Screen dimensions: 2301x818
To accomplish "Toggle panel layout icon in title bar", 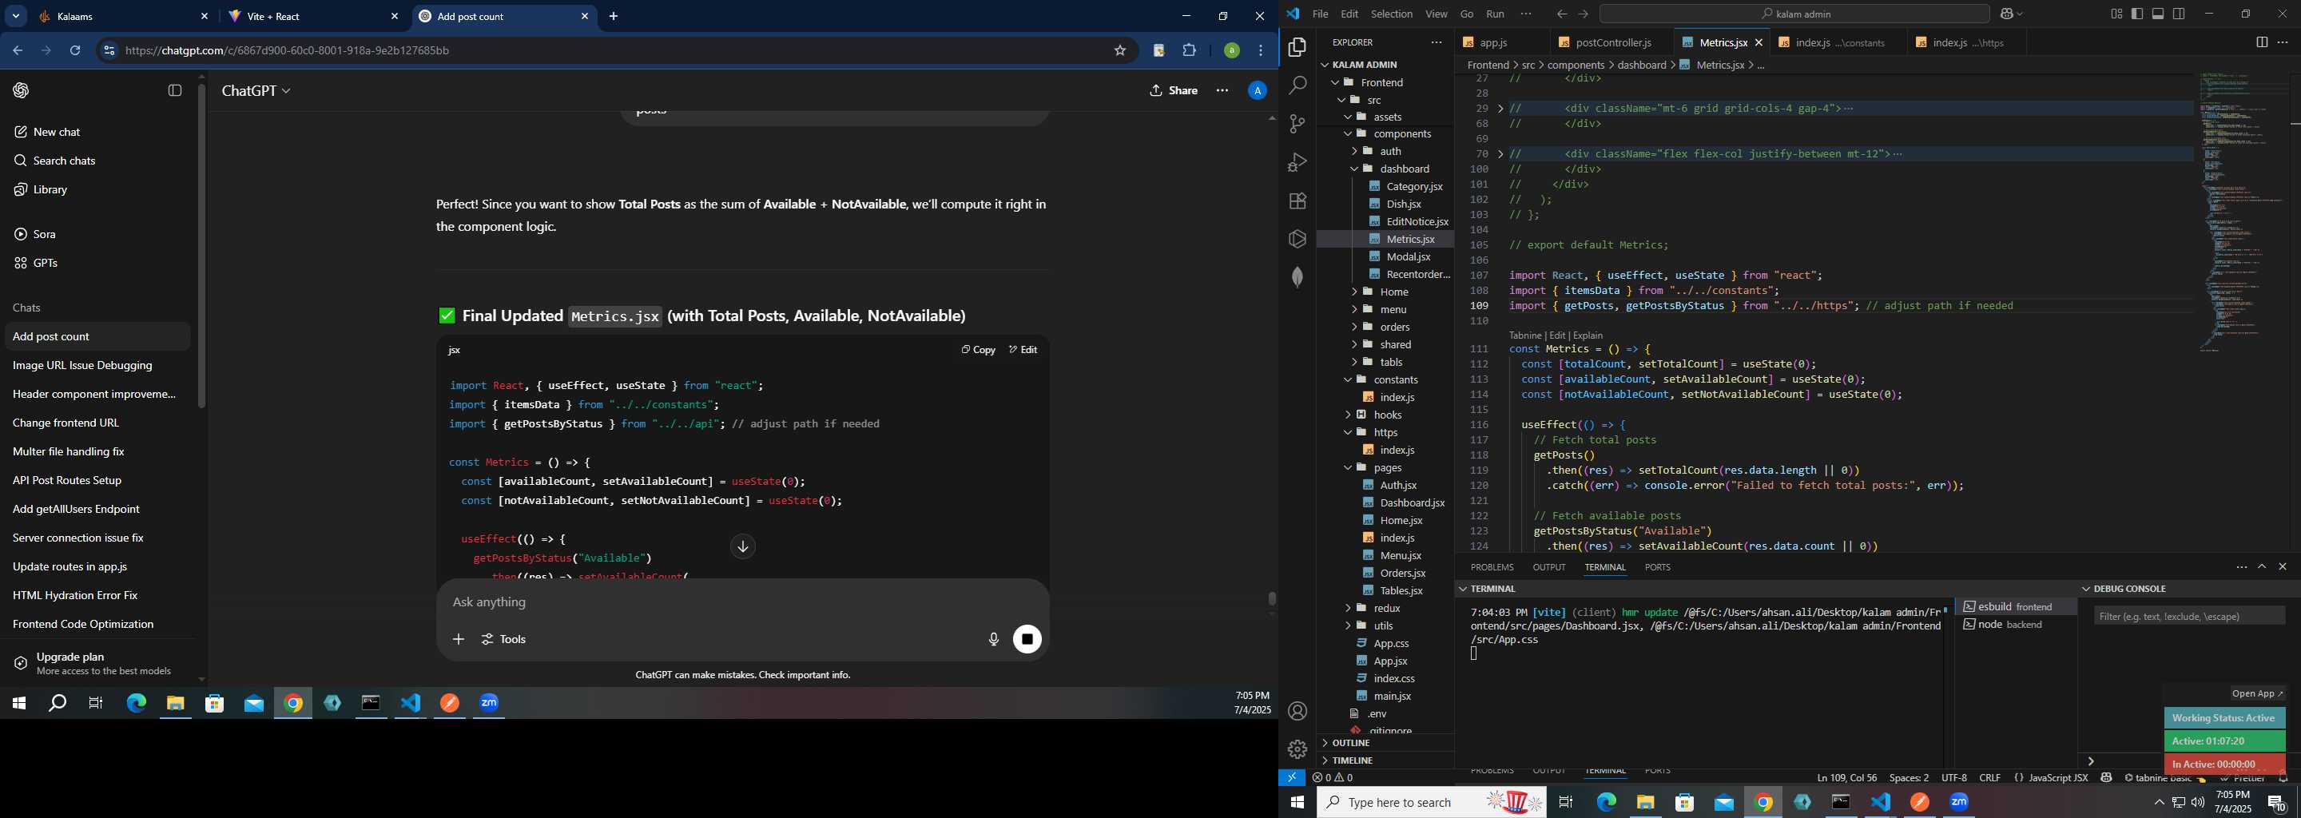I will (x=2158, y=14).
